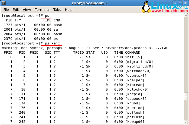Click the 'su' process entry
The height and width of the screenshot is (125, 189).
pyautogui.click(x=56, y=30)
